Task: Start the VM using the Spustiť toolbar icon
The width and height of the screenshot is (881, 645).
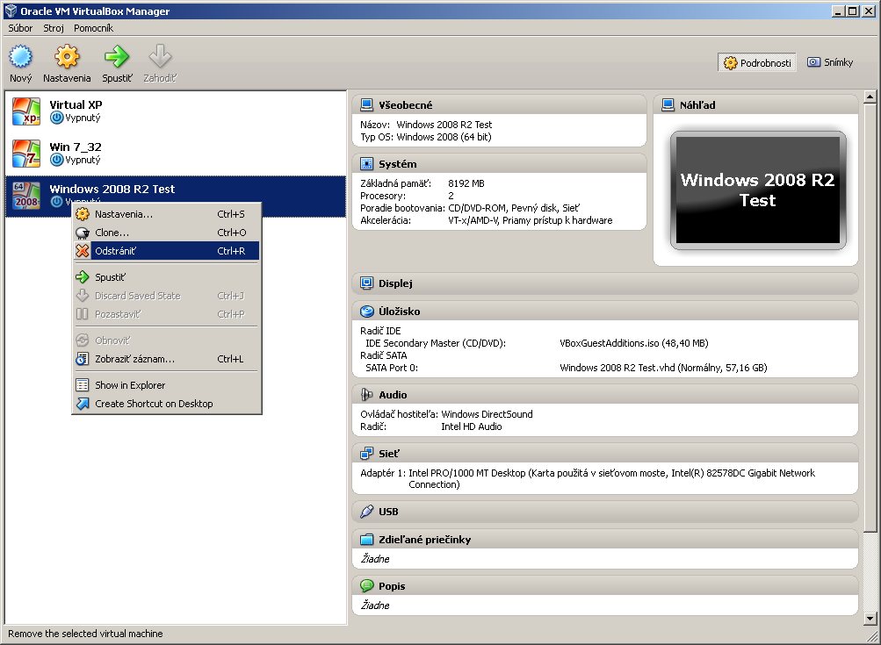Action: 116,61
